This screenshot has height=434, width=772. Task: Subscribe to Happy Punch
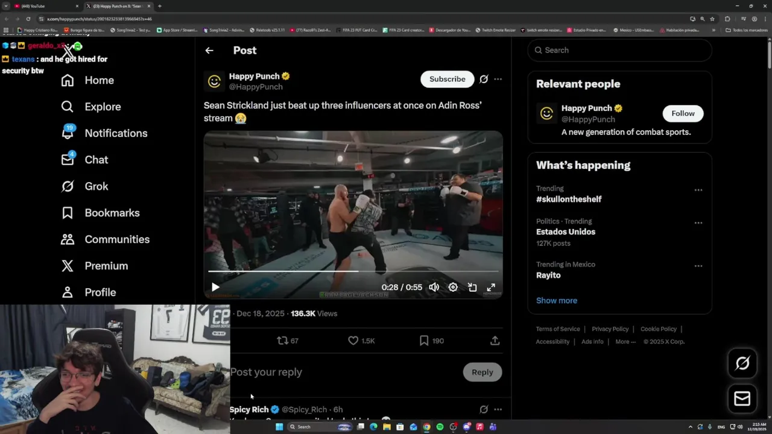[447, 79]
